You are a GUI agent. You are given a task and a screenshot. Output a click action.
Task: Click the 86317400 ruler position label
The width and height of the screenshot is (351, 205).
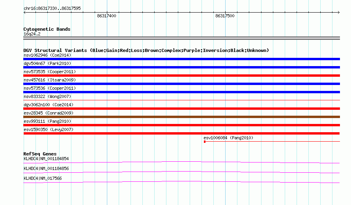click(x=106, y=16)
